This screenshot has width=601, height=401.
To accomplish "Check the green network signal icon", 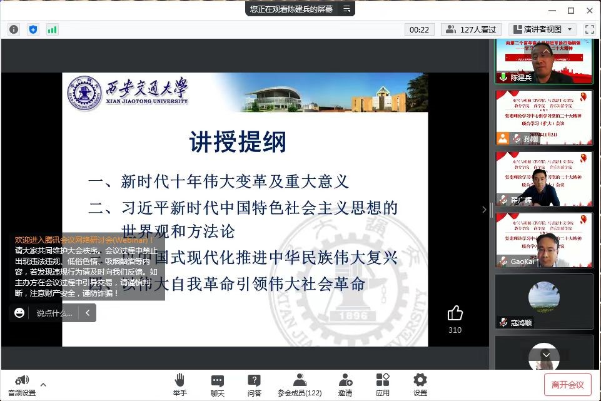I will 52,29.
